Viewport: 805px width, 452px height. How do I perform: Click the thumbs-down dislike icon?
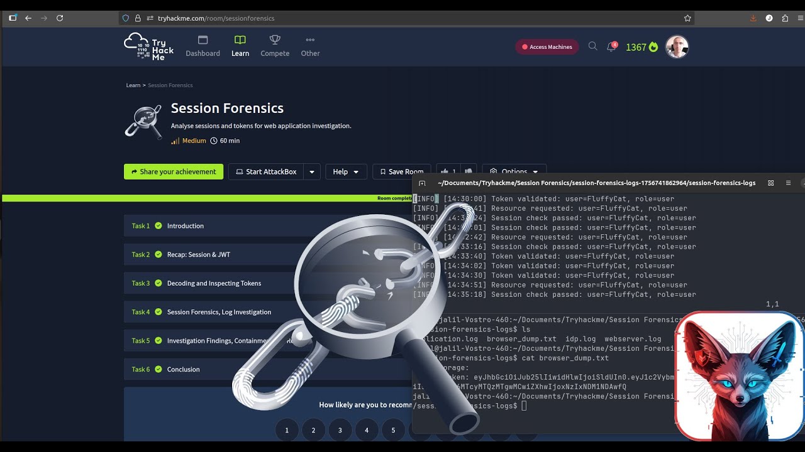pos(468,171)
